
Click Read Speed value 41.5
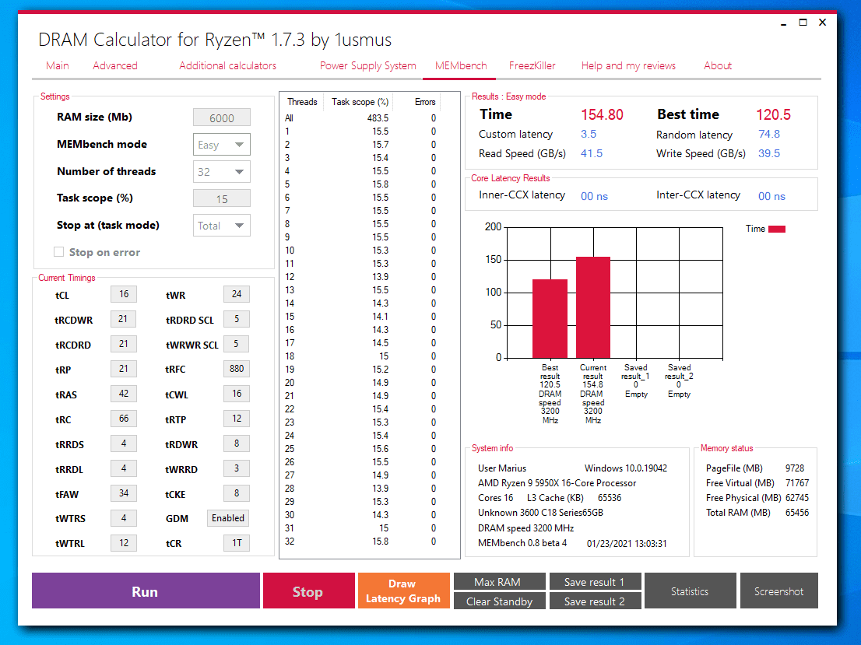[x=592, y=154]
